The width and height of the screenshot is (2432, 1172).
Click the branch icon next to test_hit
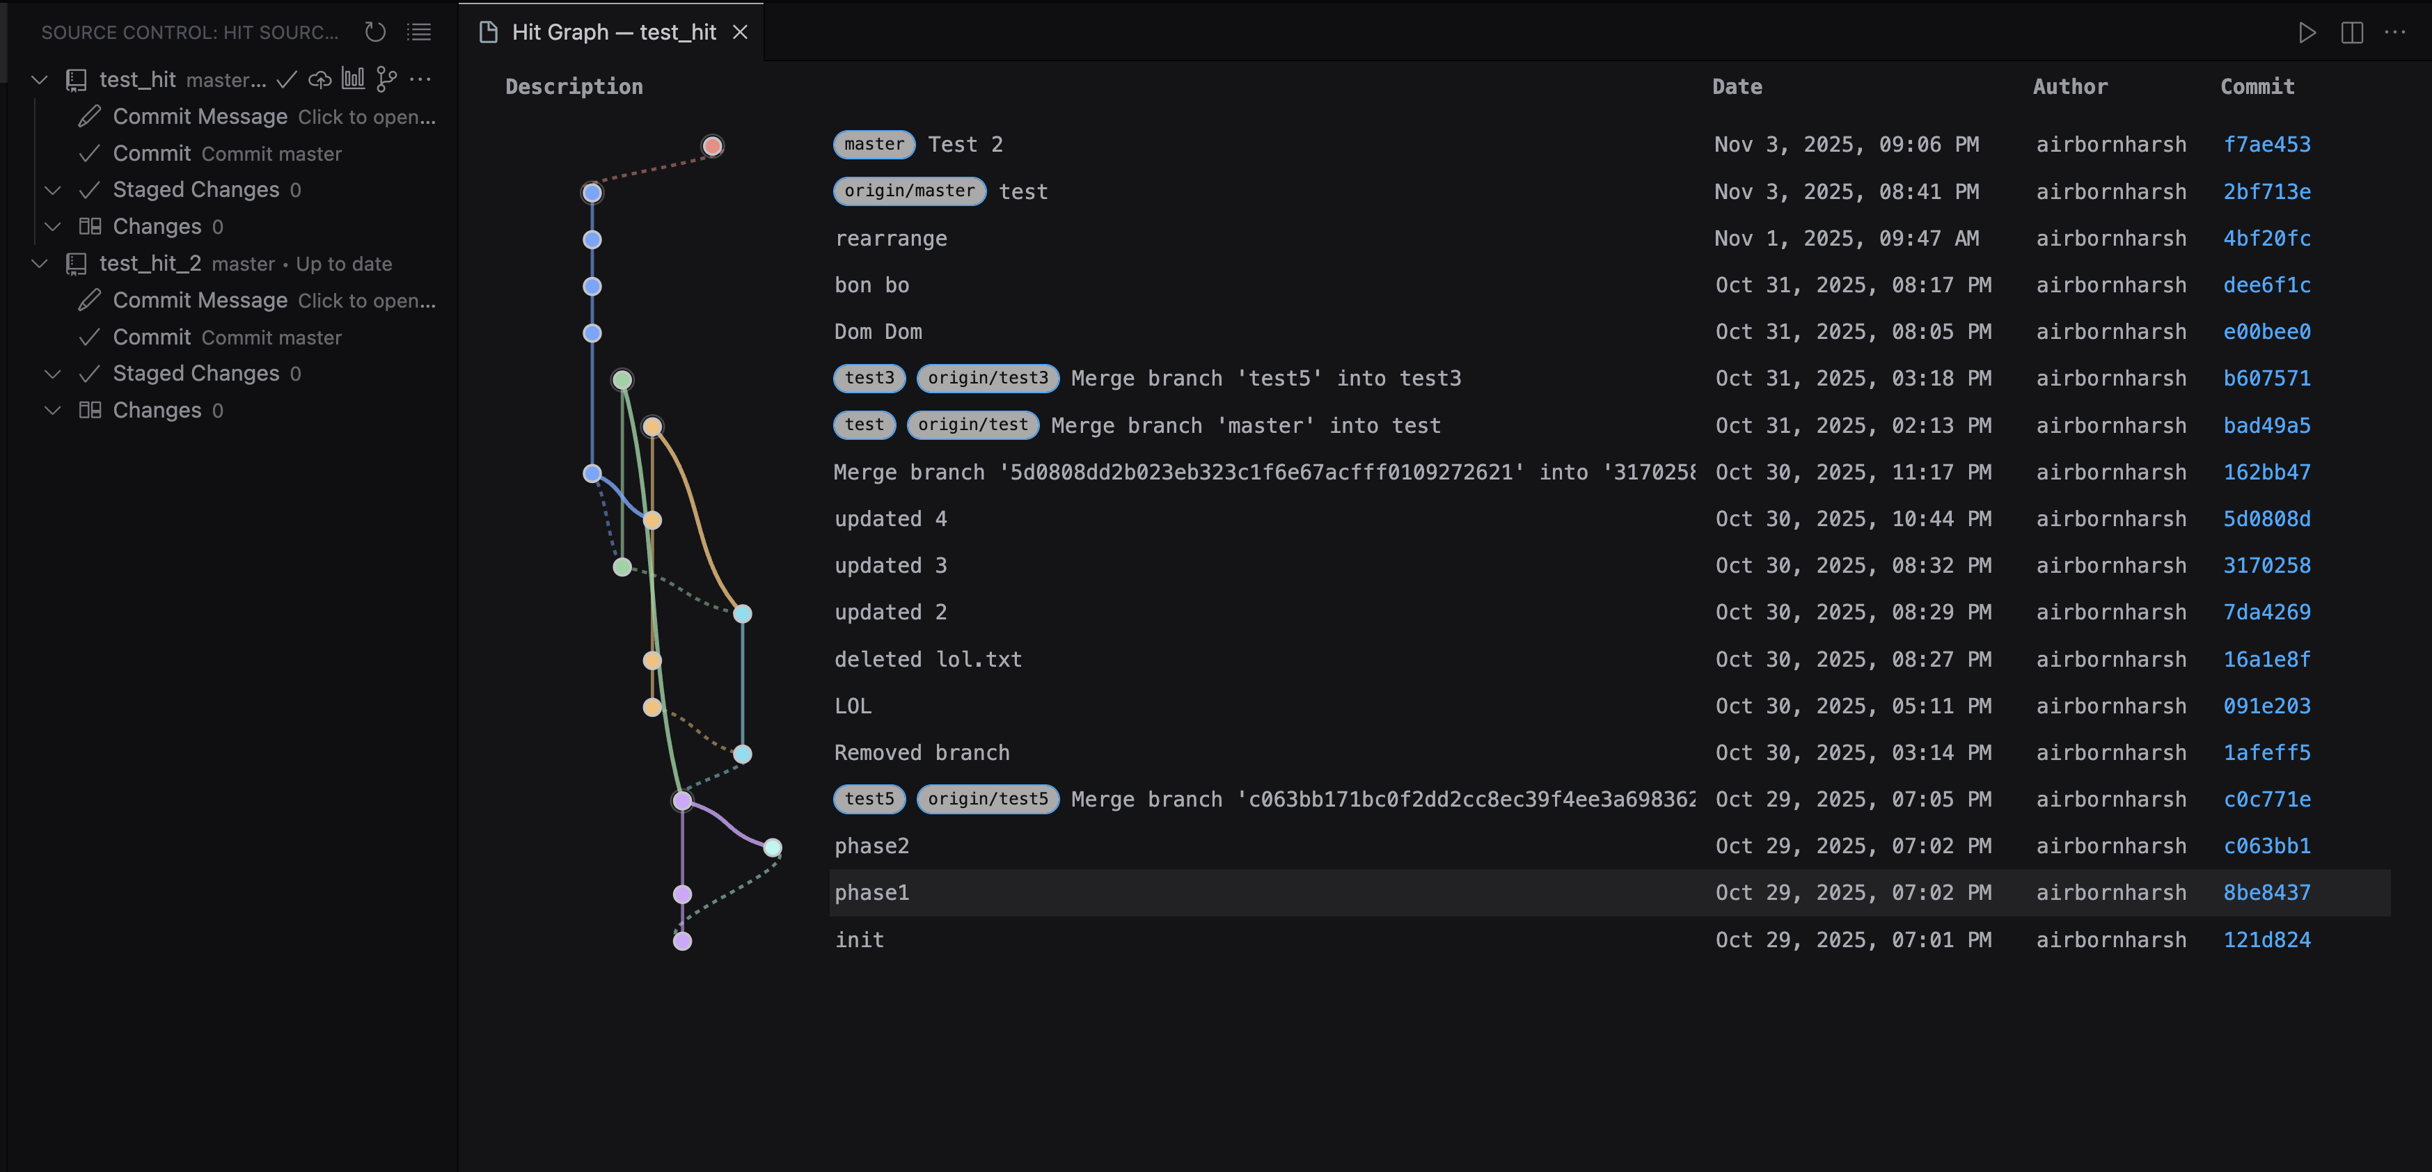386,79
